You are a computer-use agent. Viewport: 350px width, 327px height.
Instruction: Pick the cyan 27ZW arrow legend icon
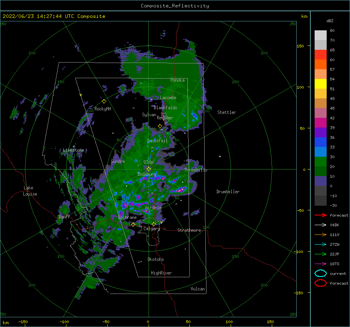[320, 245]
